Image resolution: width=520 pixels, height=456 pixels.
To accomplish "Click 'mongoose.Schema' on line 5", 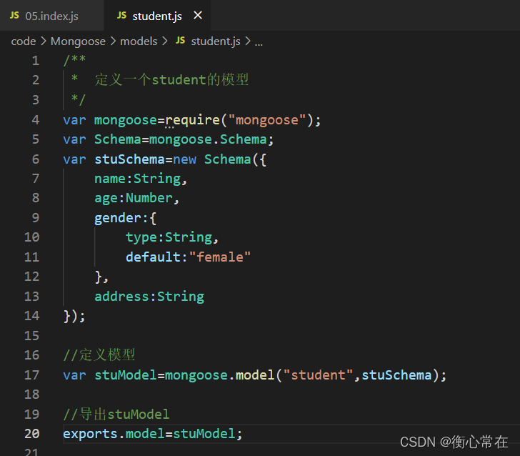I will 208,139.
